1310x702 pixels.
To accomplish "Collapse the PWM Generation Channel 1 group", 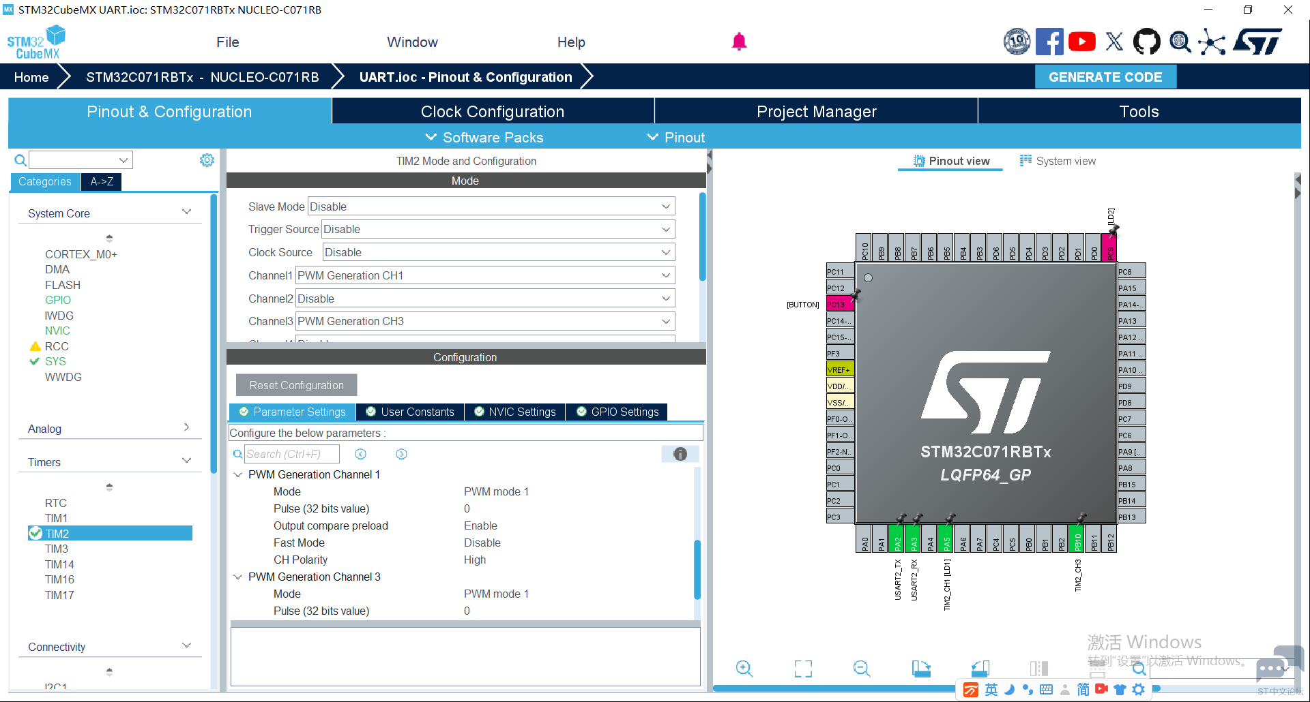I will [238, 474].
